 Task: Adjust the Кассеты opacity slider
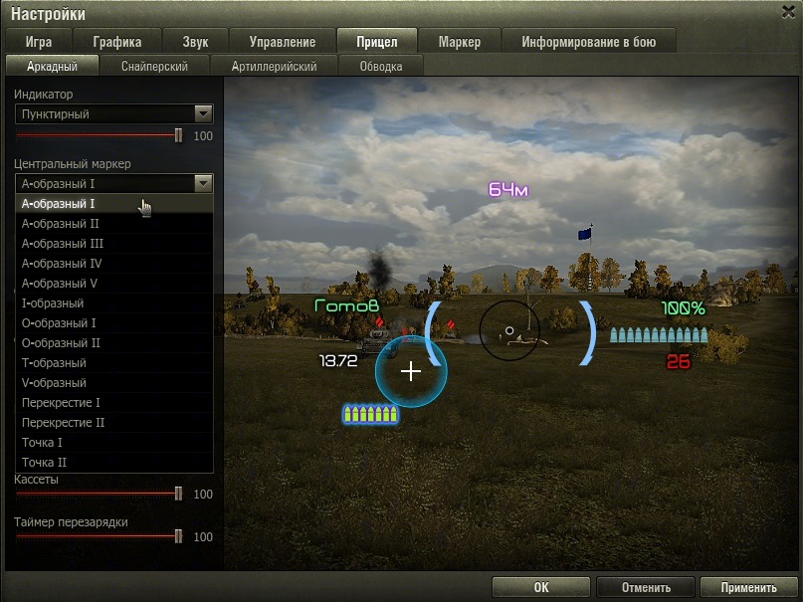(x=178, y=494)
